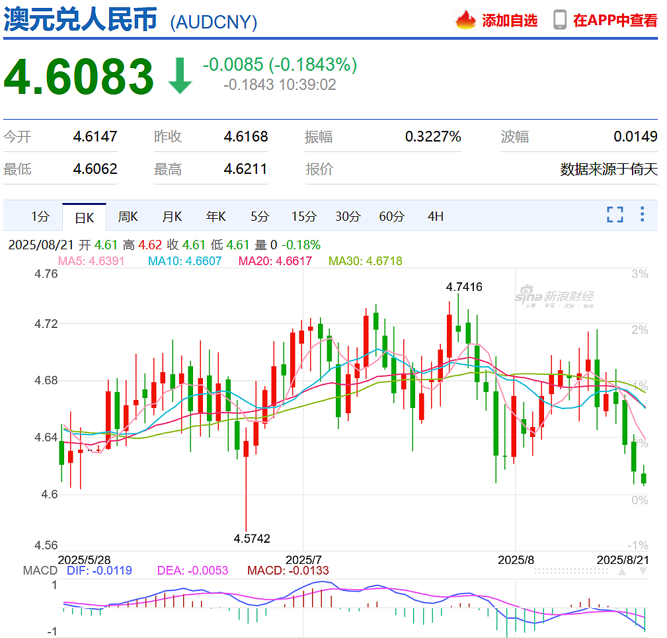Image resolution: width=667 pixels, height=638 pixels.
Task: Click the (AUDCNY) ticker code
Action: 214,22
